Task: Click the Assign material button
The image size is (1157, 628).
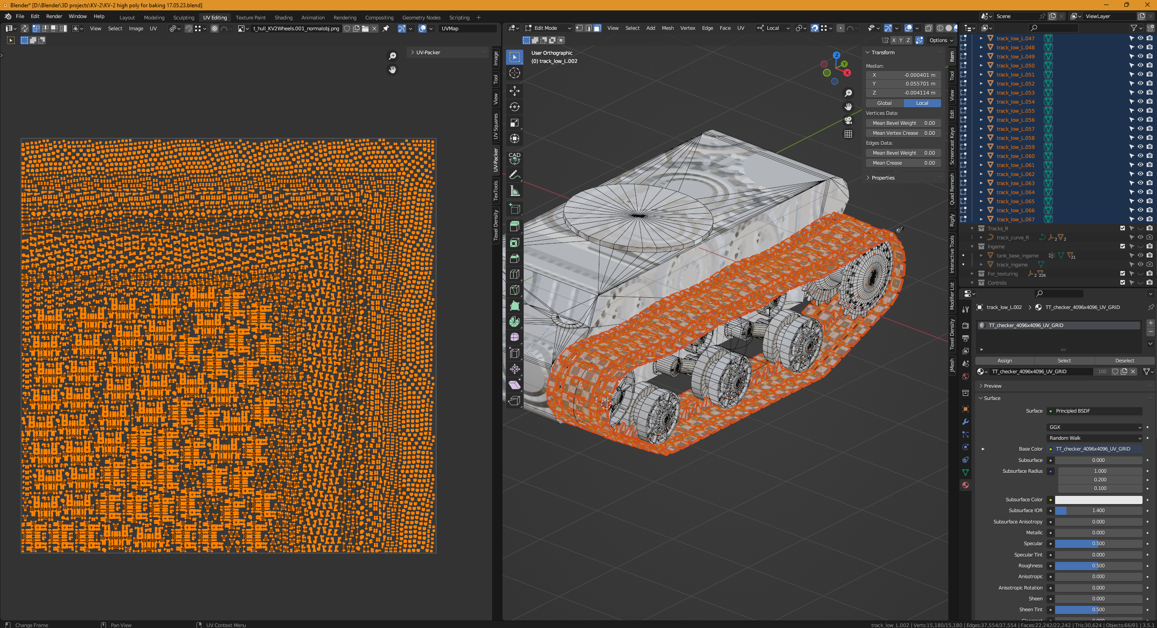Action: pyautogui.click(x=1004, y=361)
